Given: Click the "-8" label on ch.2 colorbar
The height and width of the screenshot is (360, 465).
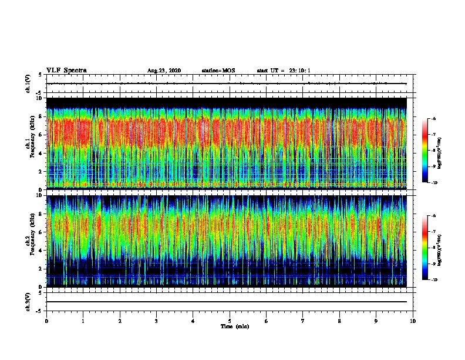Looking at the screenshot, I should [433, 248].
